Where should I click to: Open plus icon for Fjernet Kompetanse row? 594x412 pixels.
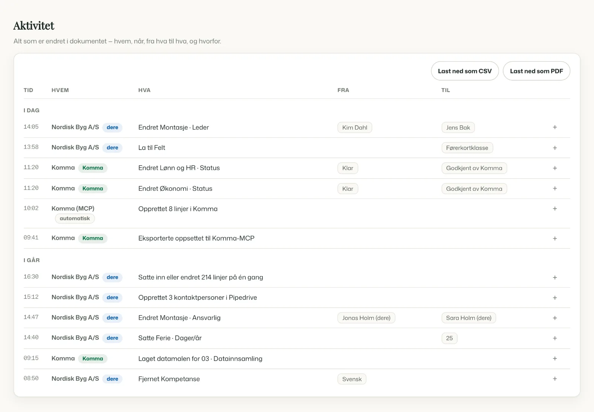point(555,379)
